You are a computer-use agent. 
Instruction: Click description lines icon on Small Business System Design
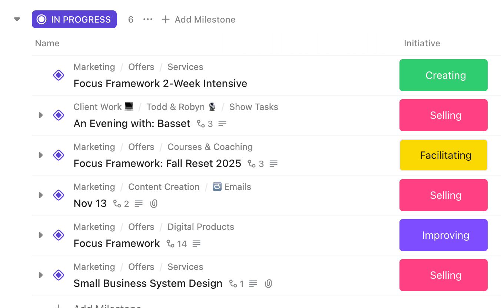253,284
